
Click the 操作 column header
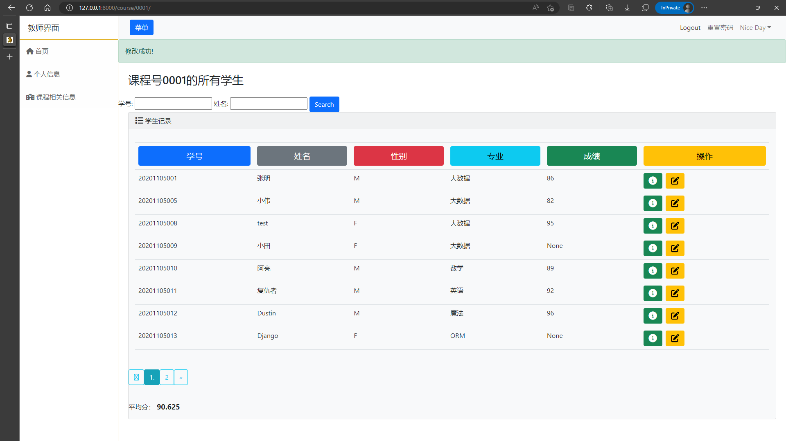(x=705, y=156)
